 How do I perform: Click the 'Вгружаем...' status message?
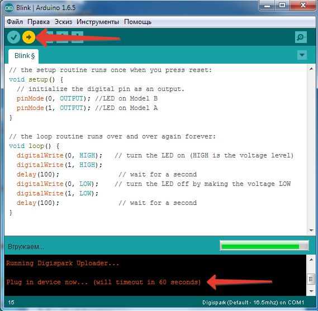[26, 247]
